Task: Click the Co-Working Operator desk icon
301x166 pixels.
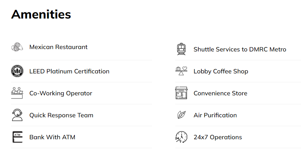Action: [x=17, y=93]
